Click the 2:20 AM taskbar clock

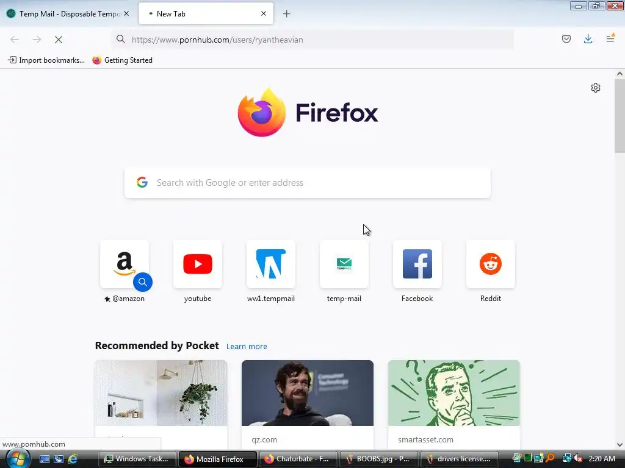[602, 458]
